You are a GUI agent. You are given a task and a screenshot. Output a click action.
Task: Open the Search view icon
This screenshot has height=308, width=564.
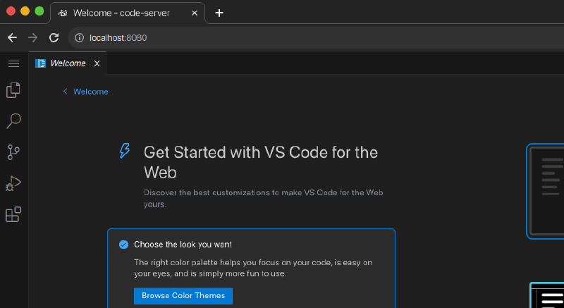coord(13,121)
